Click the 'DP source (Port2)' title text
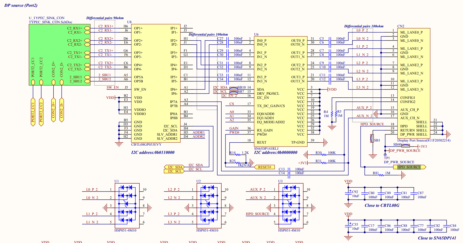 pyautogui.click(x=21, y=5)
